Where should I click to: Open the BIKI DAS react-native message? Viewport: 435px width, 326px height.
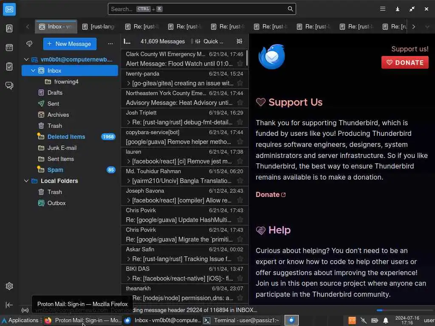pos(184,274)
